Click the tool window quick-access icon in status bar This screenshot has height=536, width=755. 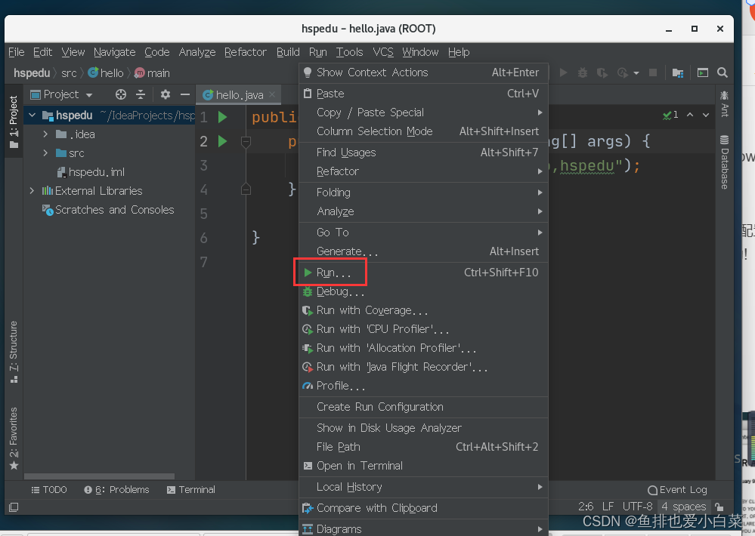click(x=14, y=507)
